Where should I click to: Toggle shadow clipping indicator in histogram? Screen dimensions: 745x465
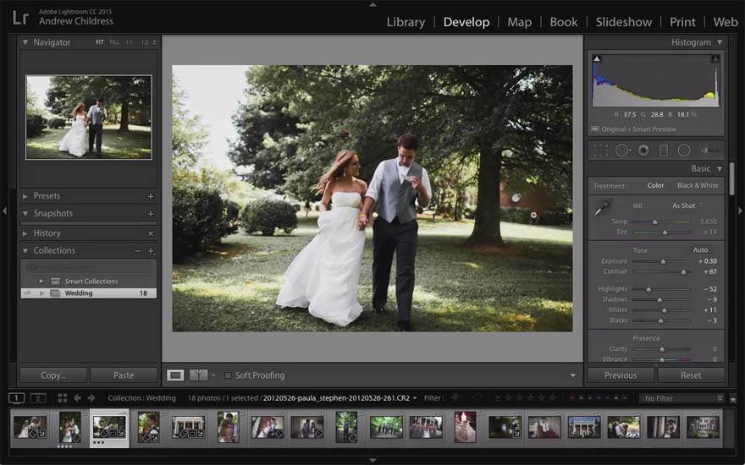click(596, 59)
